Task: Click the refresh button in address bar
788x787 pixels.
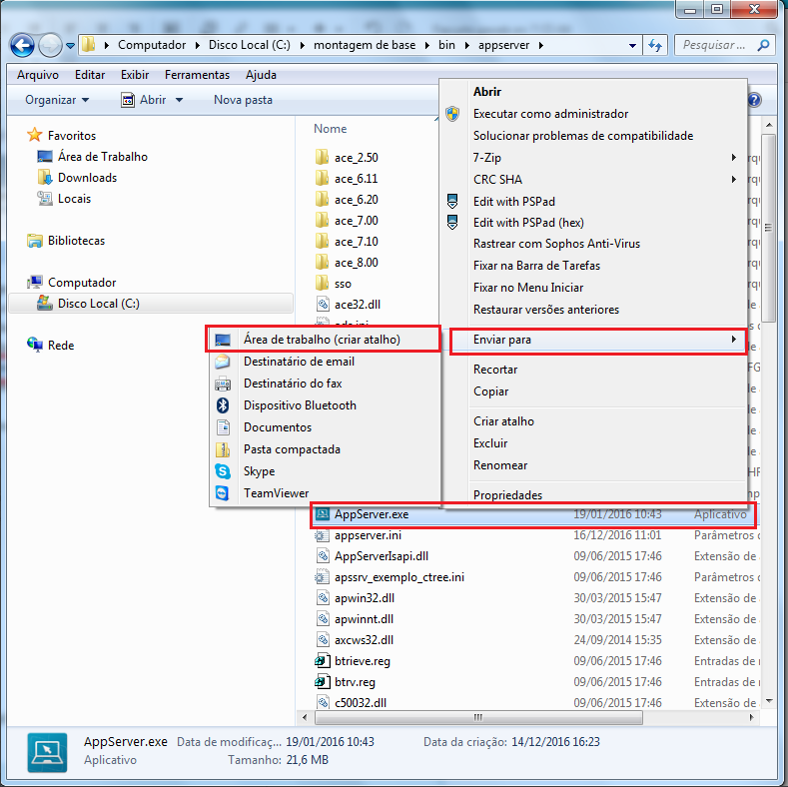Action: [655, 45]
